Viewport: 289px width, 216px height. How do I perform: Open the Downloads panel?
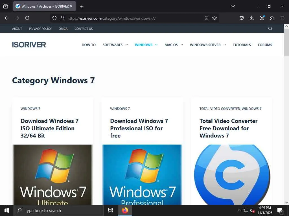click(251, 18)
